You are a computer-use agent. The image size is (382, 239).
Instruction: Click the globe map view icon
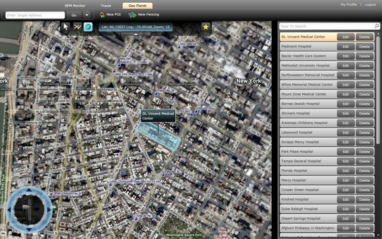[x=88, y=27]
